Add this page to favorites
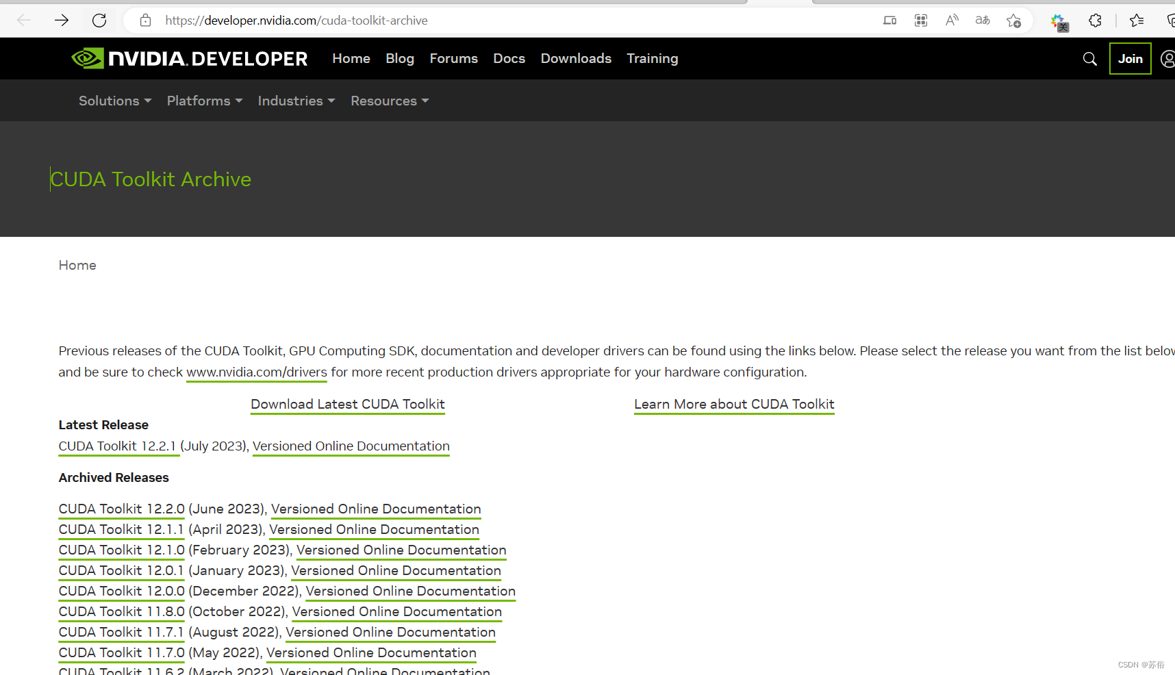 click(x=1013, y=20)
